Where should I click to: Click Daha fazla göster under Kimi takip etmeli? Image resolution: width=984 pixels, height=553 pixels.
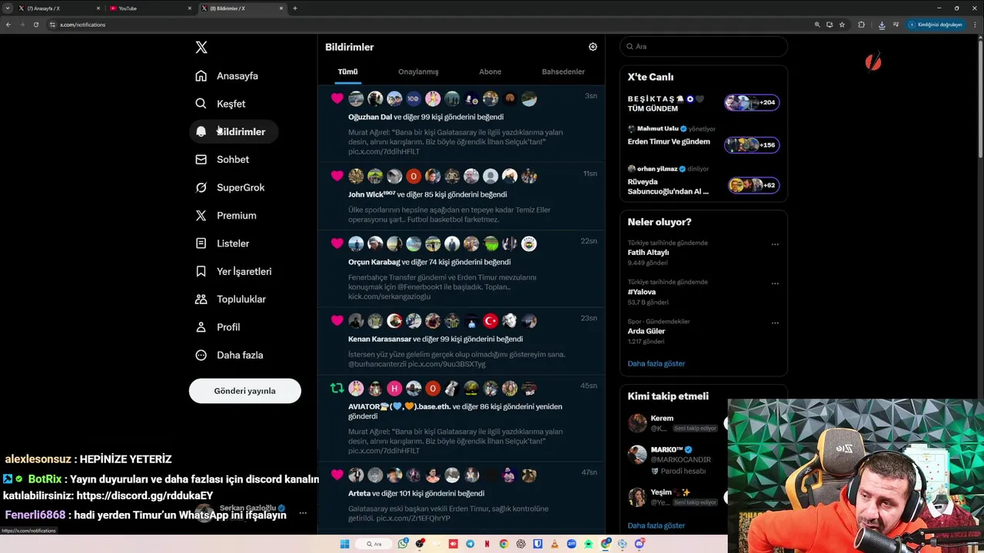coord(656,525)
